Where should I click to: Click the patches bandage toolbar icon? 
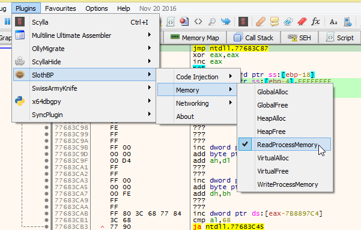[261, 22]
